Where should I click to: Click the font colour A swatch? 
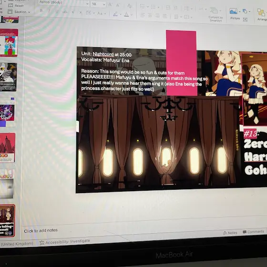(x=126, y=14)
